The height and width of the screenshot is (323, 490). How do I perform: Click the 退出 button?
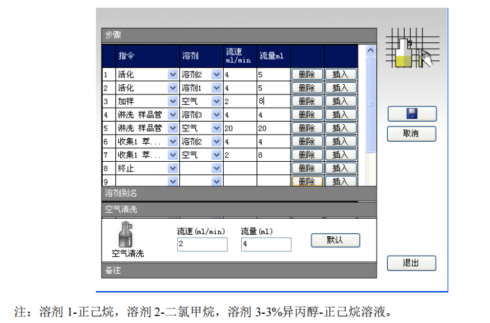(411, 263)
